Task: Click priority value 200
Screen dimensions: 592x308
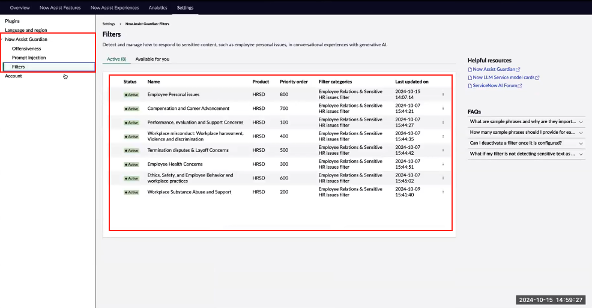Action: tap(284, 192)
